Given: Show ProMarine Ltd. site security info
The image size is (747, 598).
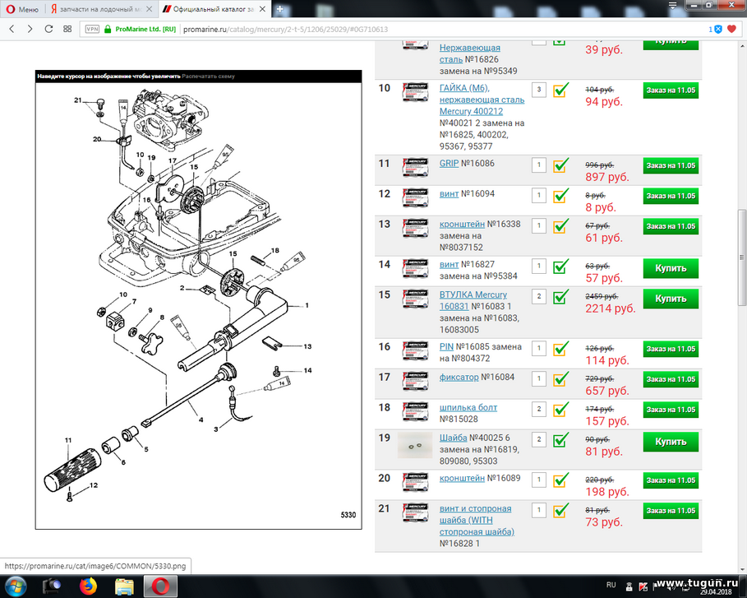Looking at the screenshot, I should click(140, 29).
